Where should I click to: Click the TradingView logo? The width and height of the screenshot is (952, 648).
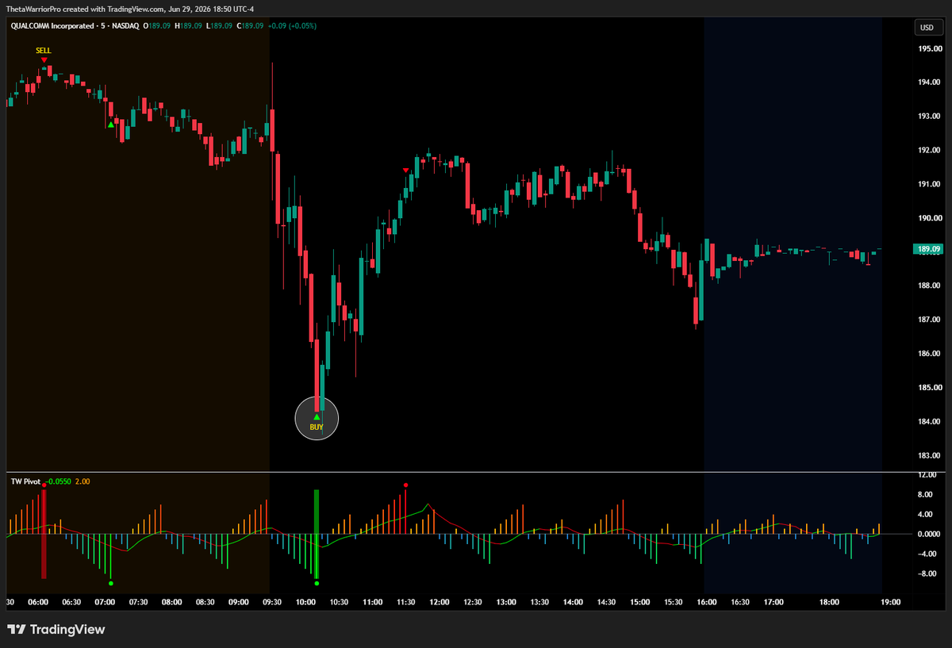pos(56,630)
